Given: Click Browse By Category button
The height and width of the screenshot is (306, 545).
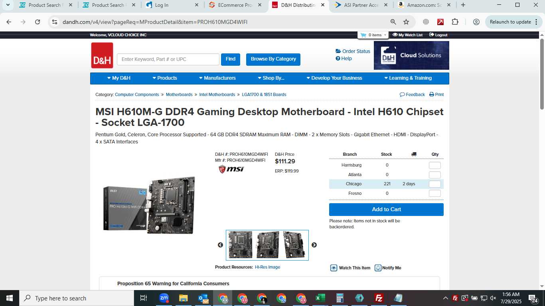Looking at the screenshot, I should coord(273,59).
